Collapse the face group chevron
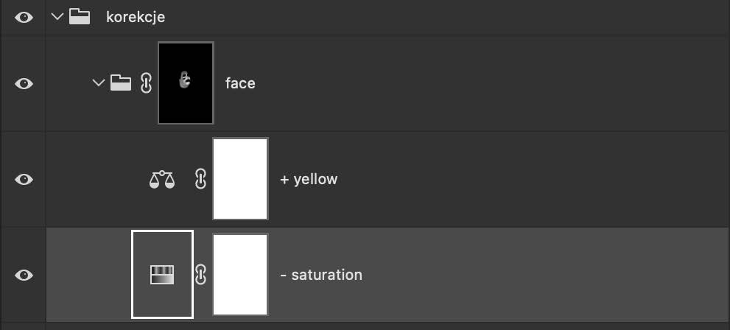The image size is (730, 330). (x=99, y=83)
